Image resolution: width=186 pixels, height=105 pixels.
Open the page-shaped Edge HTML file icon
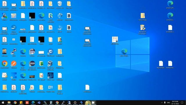pyautogui.click(x=51, y=16)
